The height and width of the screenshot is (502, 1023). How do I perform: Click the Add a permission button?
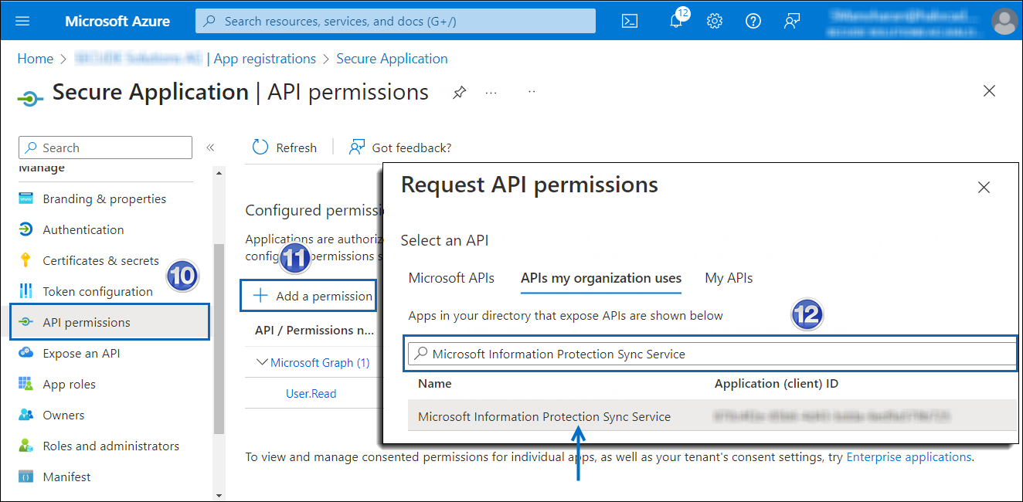click(x=308, y=295)
